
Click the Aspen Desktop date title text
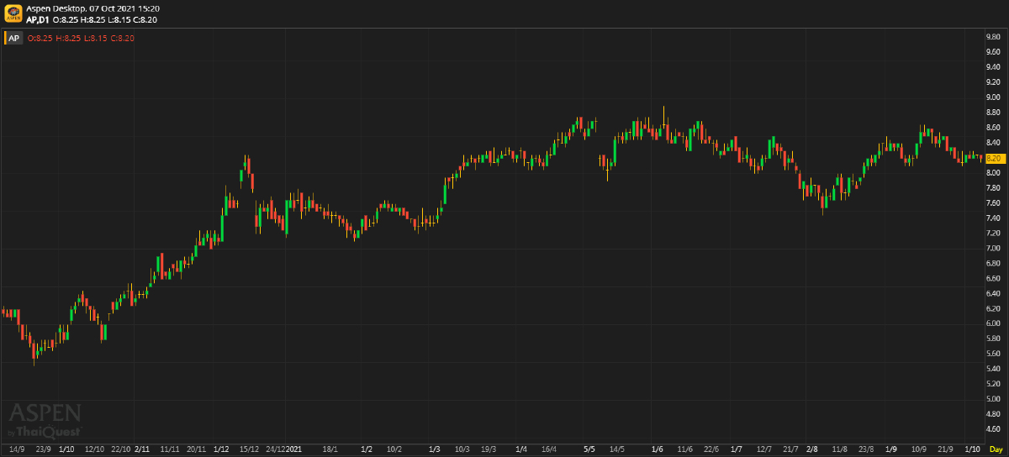93,8
